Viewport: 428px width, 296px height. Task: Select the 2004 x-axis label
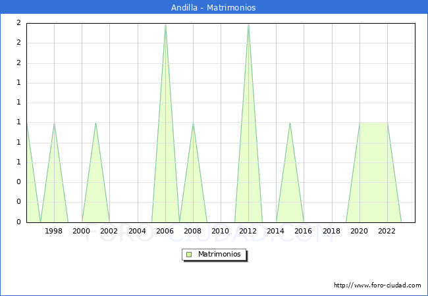pyautogui.click(x=137, y=231)
